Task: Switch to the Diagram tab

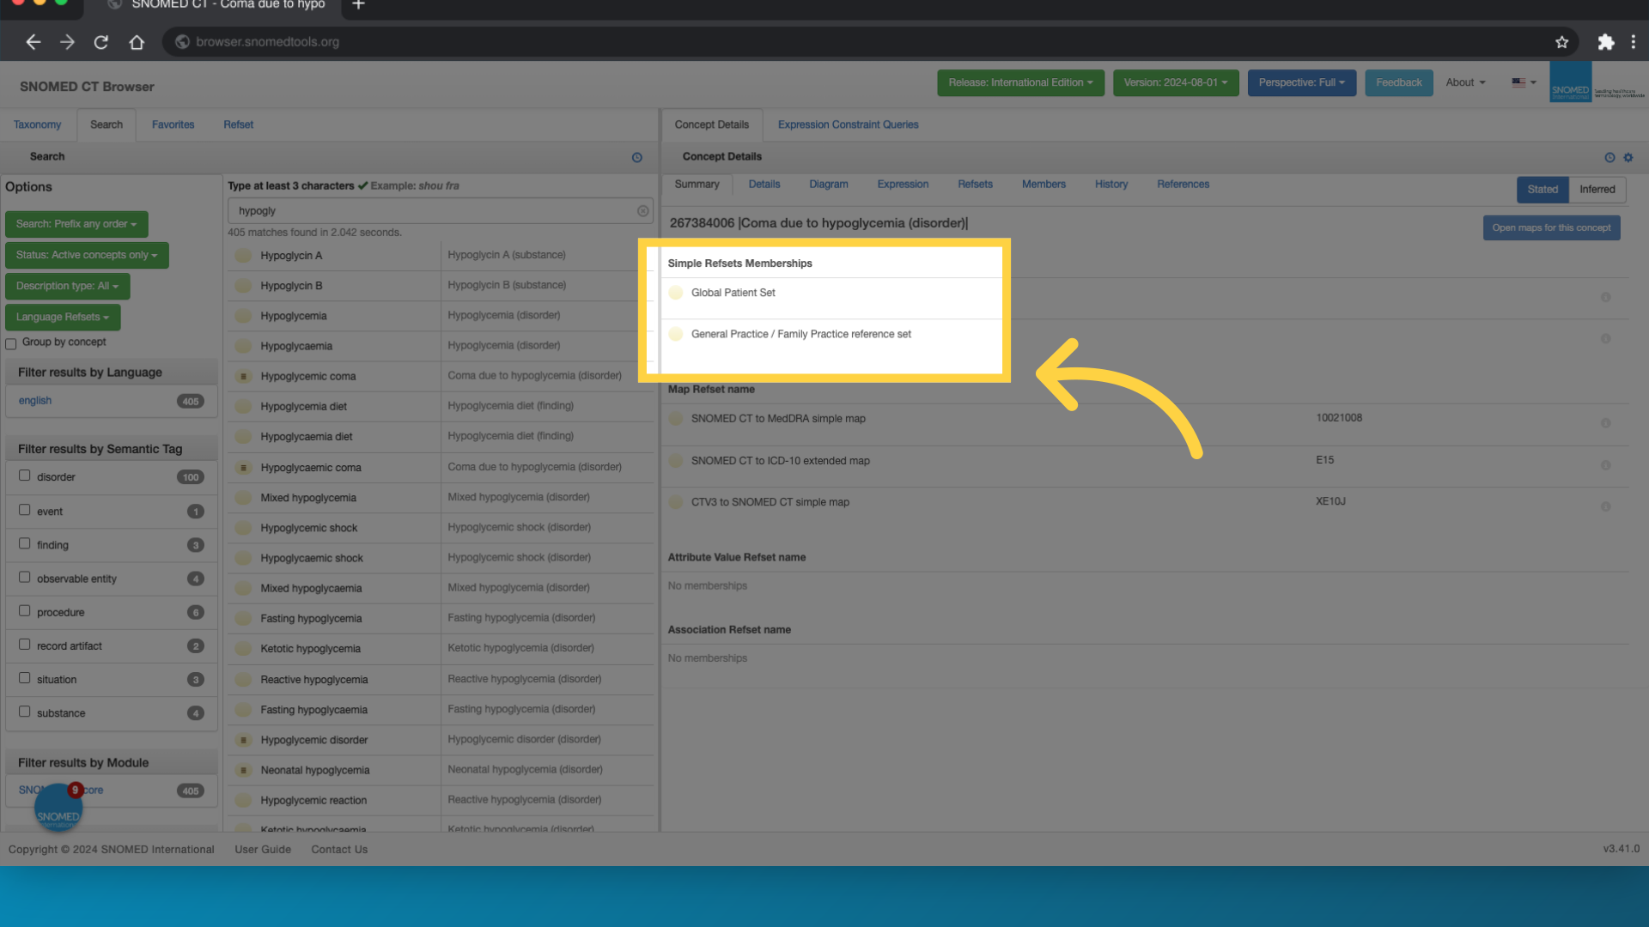Action: 828,185
